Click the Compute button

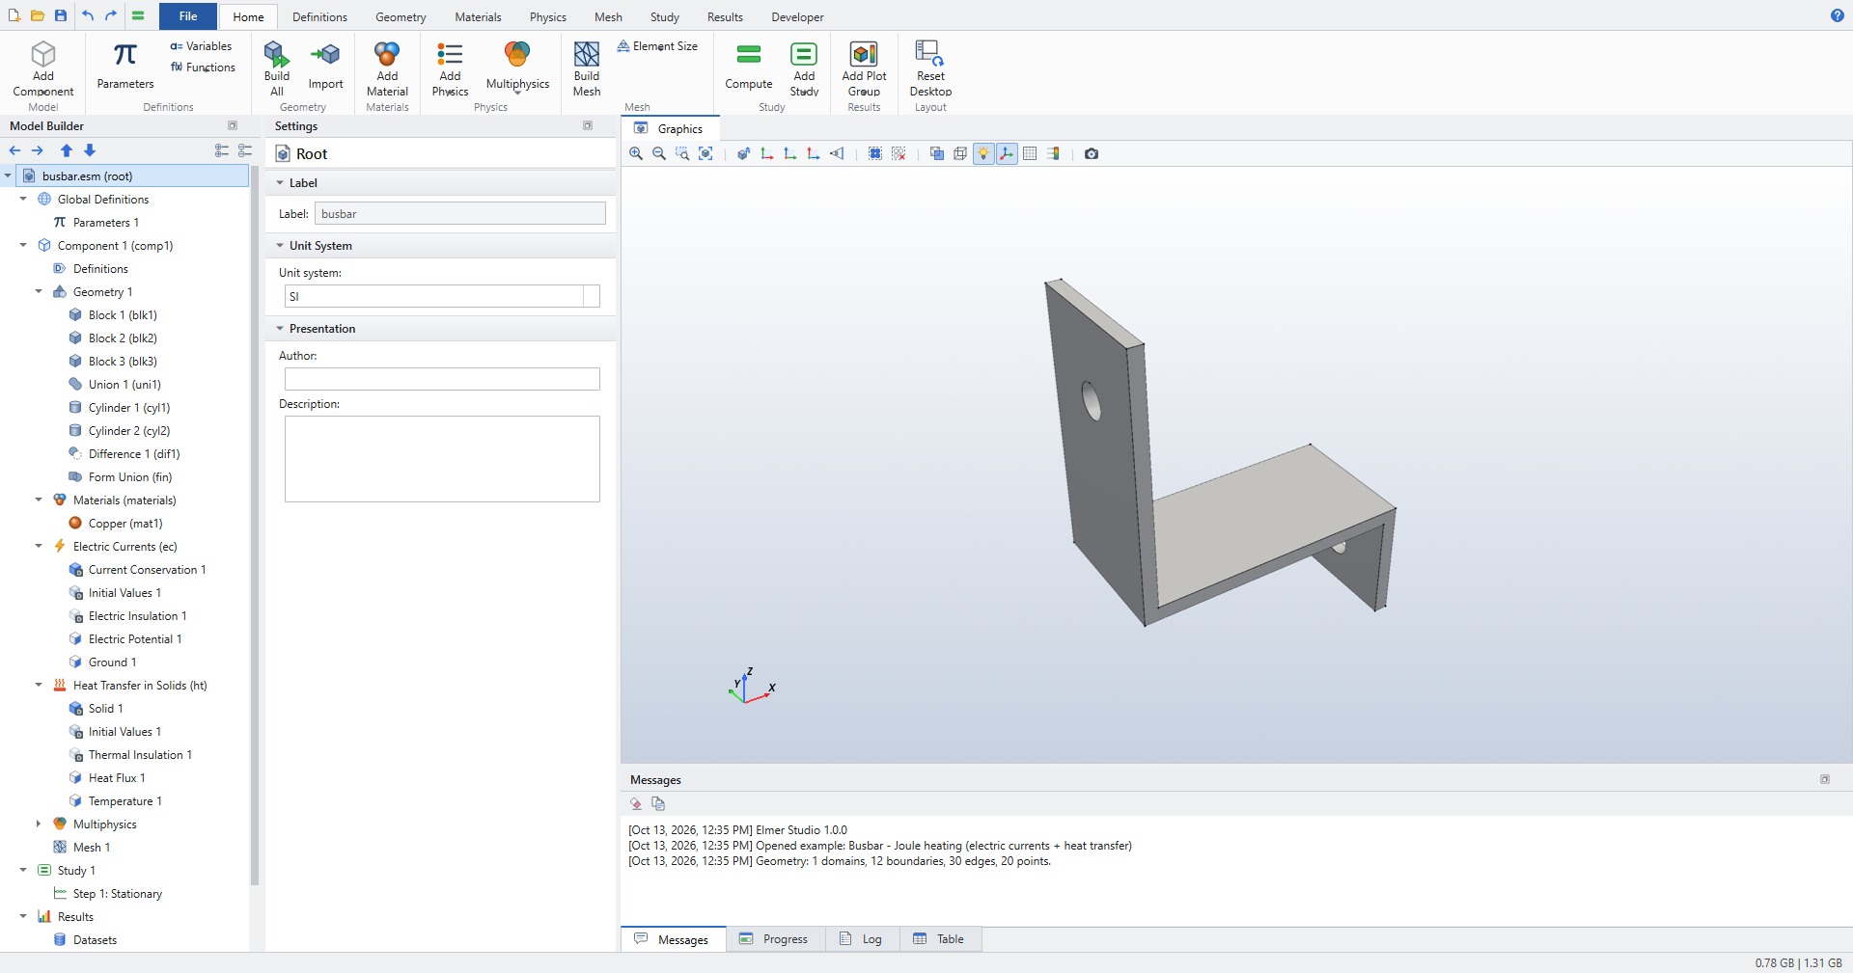pos(749,66)
